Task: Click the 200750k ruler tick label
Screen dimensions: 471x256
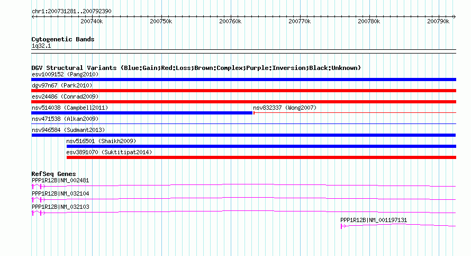Action: tap(161, 21)
